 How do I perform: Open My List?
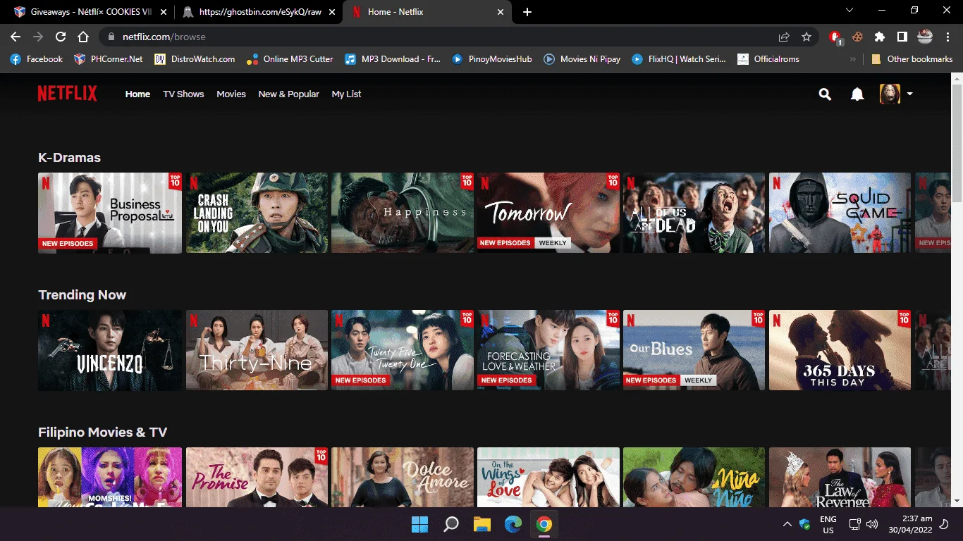[346, 94]
